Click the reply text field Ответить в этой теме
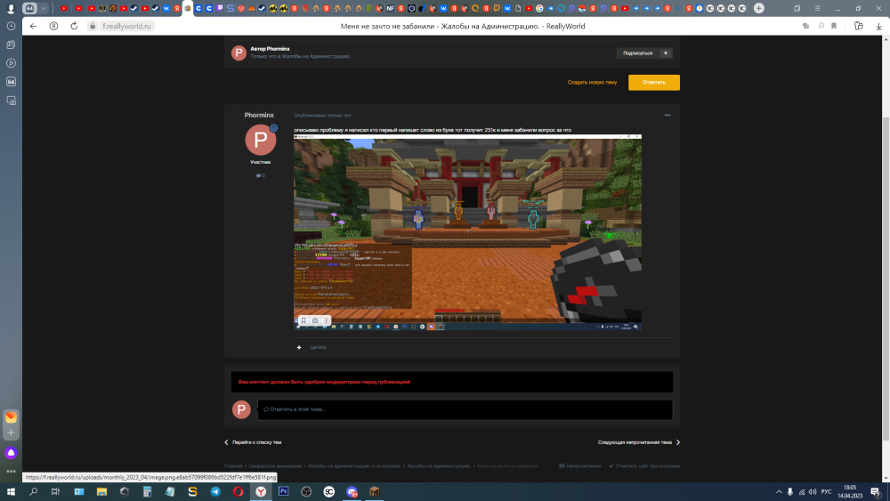890x501 pixels. coord(465,409)
